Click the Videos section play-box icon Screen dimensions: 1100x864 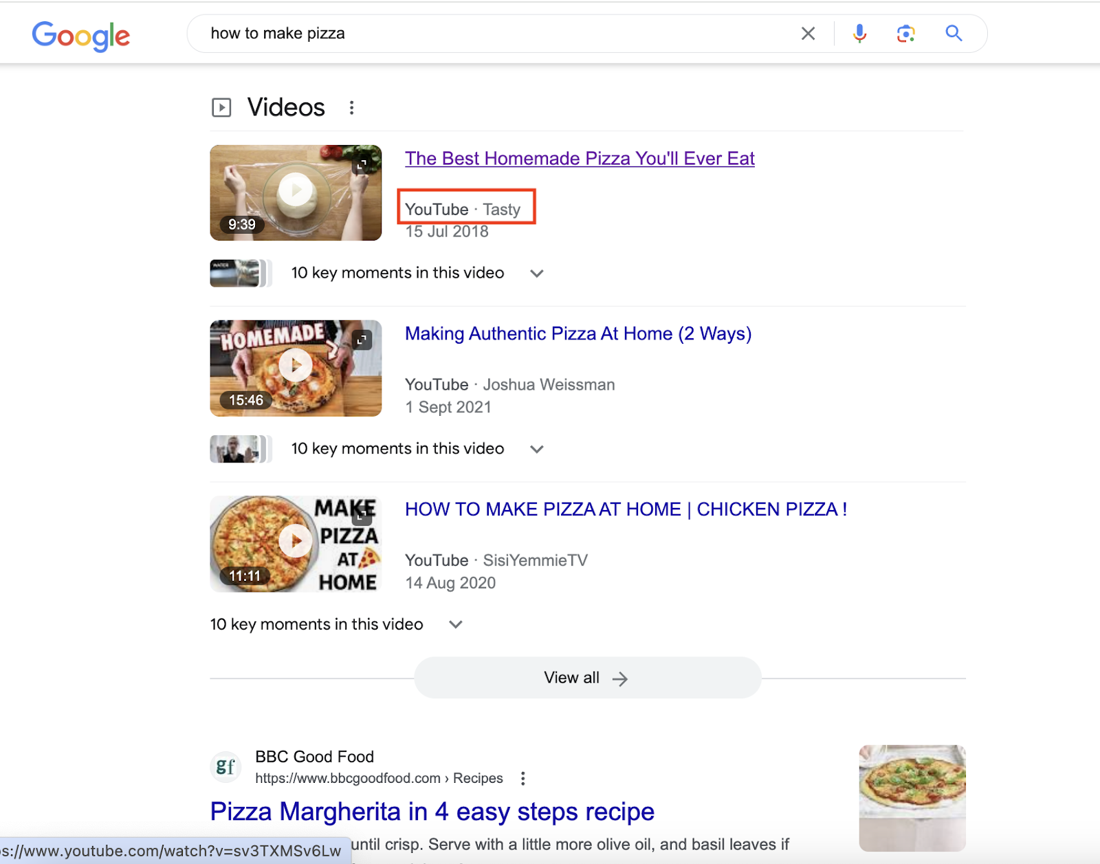[x=221, y=107]
